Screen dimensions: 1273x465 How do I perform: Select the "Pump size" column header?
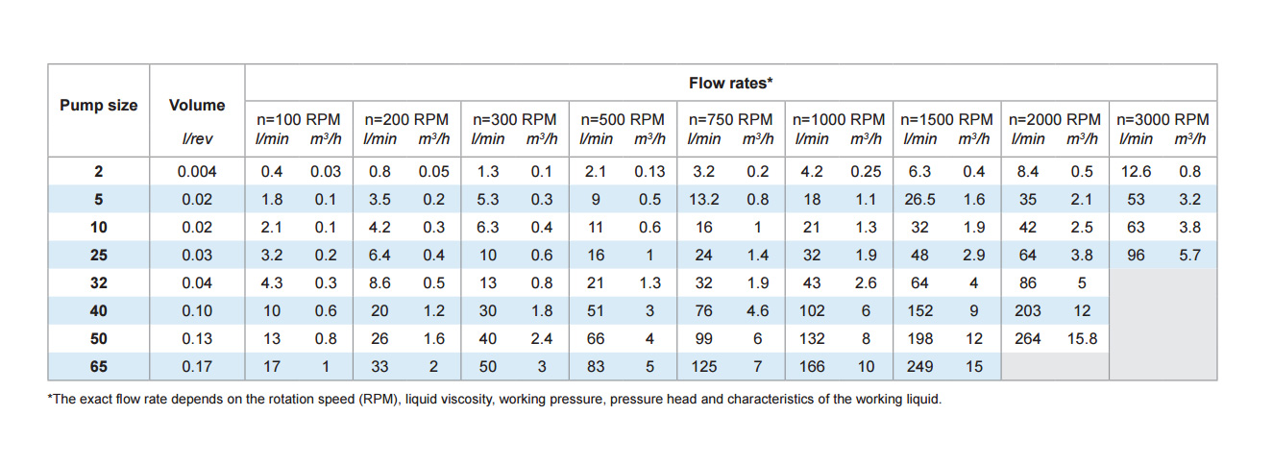point(99,105)
